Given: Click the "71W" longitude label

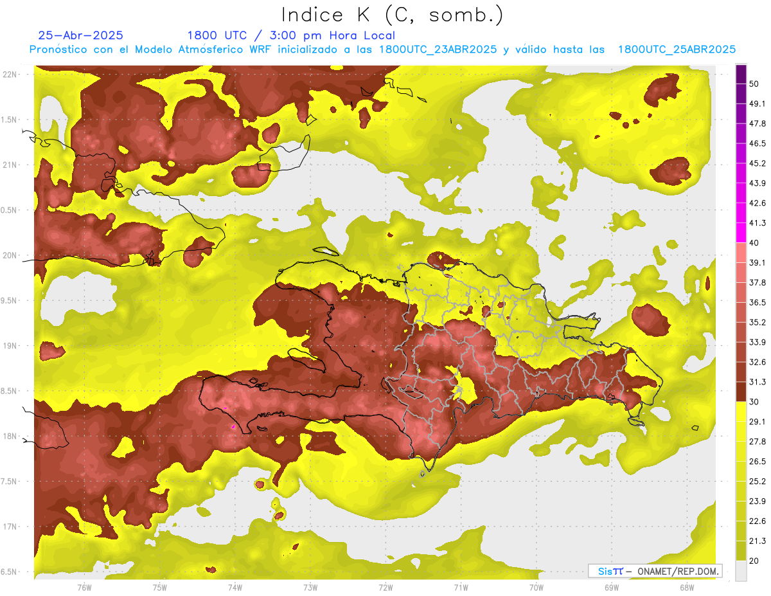Looking at the screenshot, I should (x=461, y=587).
